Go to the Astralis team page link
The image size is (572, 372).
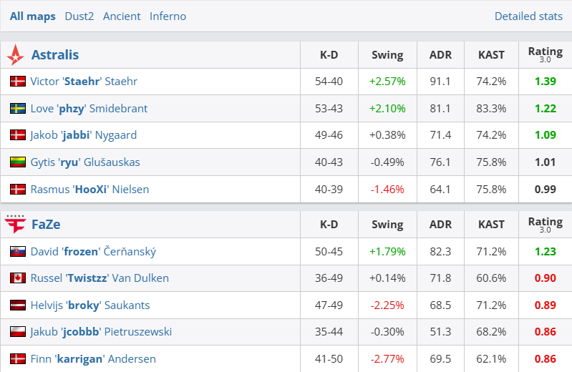55,55
